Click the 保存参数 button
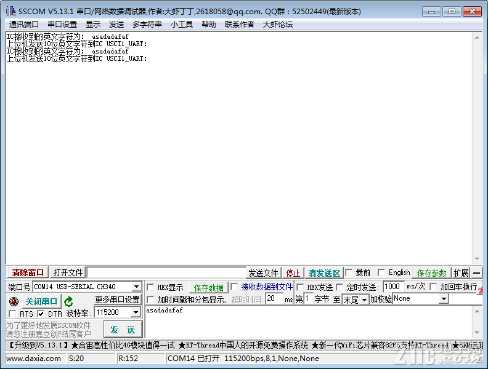488x369 pixels. (x=431, y=273)
